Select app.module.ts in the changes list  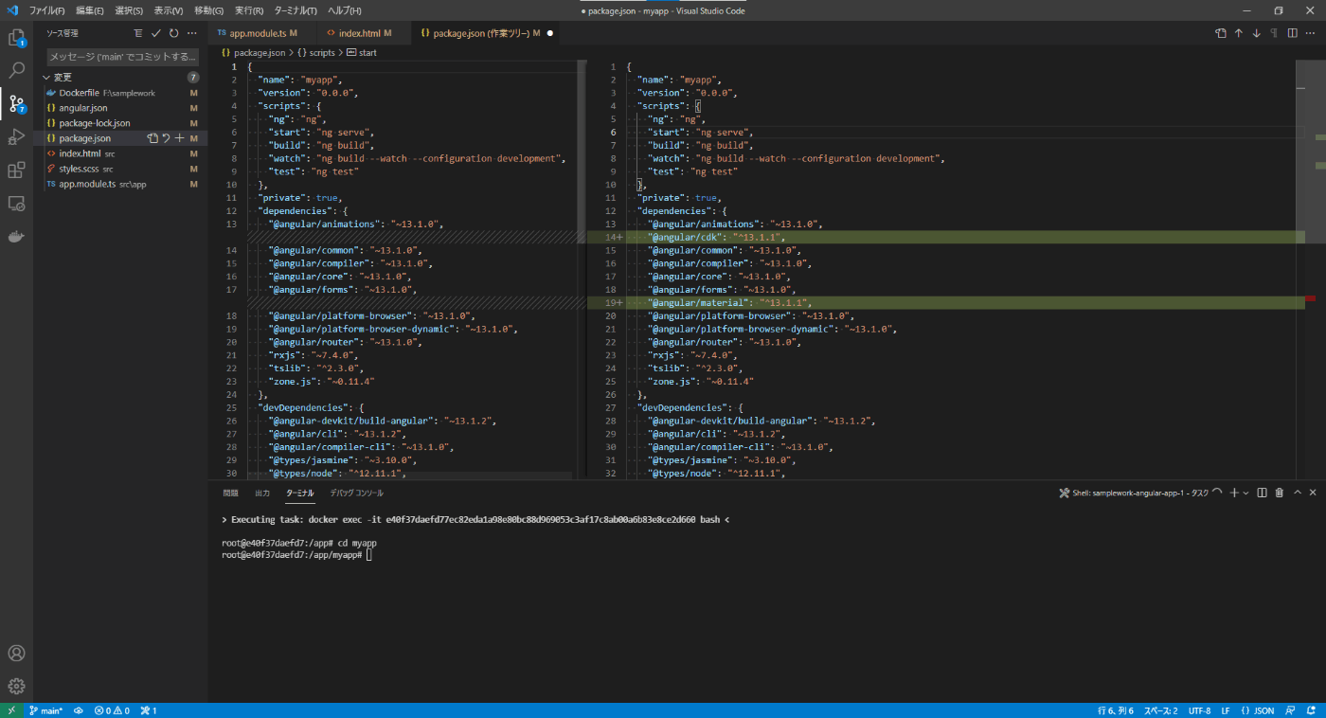coord(121,184)
